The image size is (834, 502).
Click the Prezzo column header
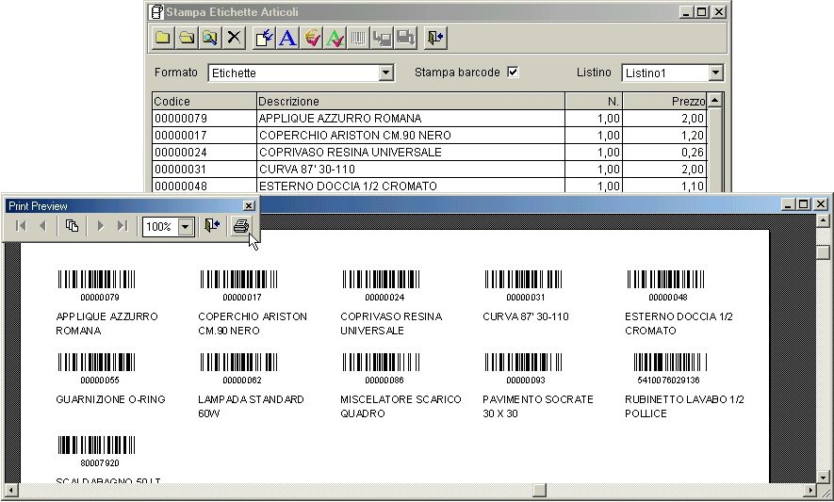click(x=665, y=101)
